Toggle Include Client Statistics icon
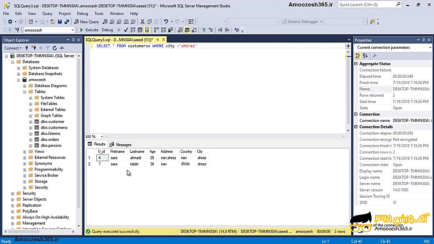Viewport: 434px width, 244px height. pos(170,30)
